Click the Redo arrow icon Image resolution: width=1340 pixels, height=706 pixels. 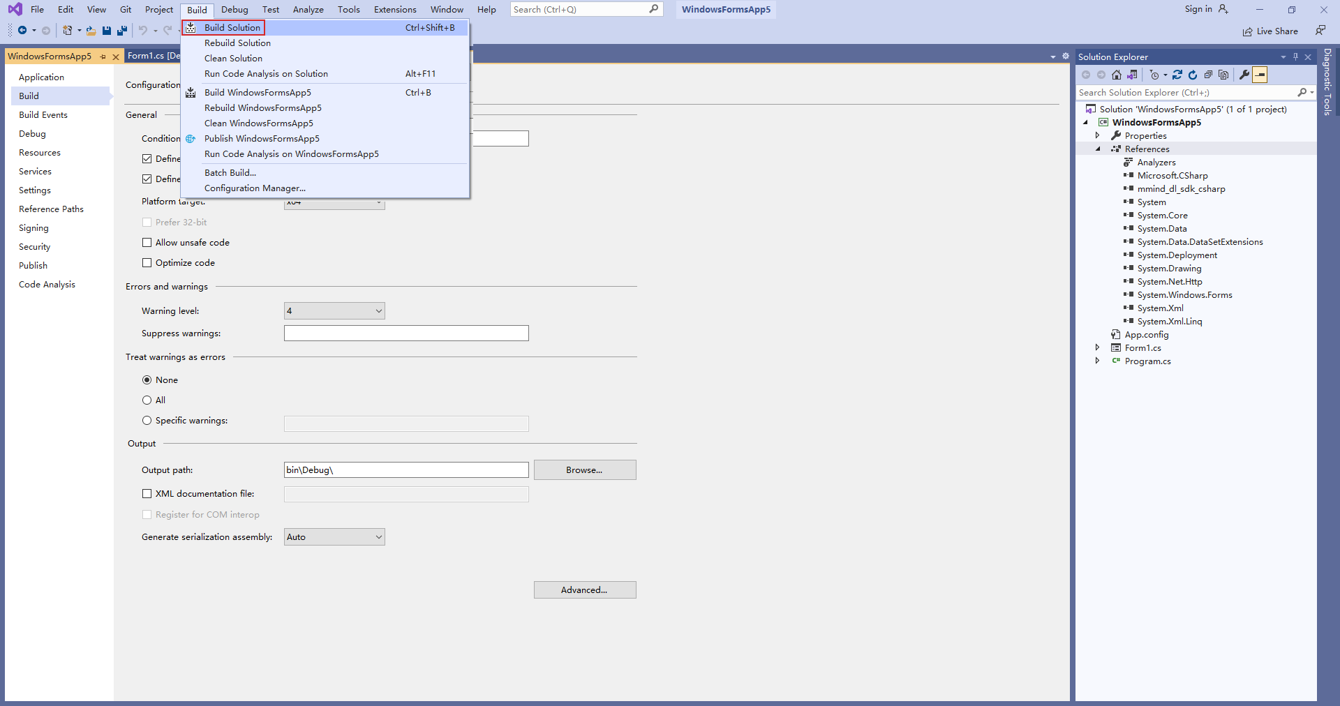(x=167, y=31)
